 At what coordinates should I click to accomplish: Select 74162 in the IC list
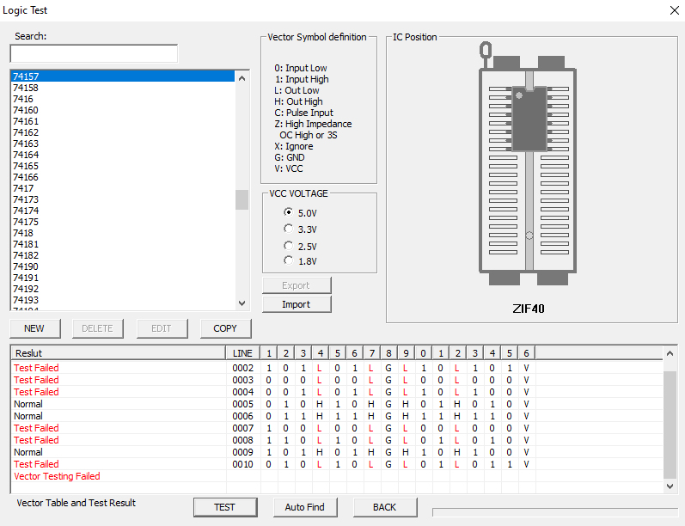point(123,132)
